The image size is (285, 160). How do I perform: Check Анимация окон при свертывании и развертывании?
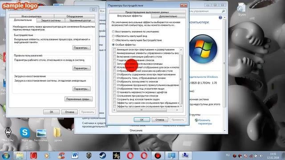click(x=114, y=49)
